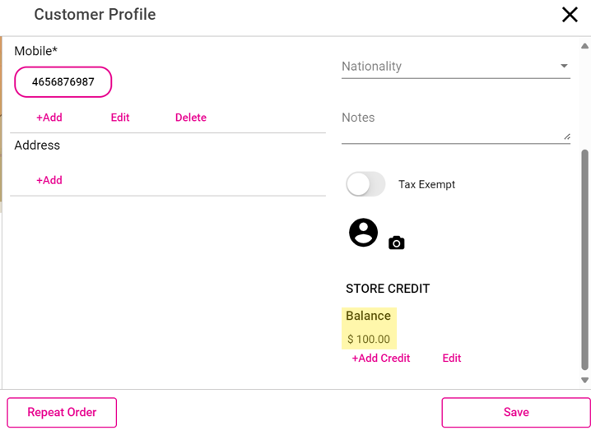Select the mobile number 4656876987 chip

coord(63,82)
